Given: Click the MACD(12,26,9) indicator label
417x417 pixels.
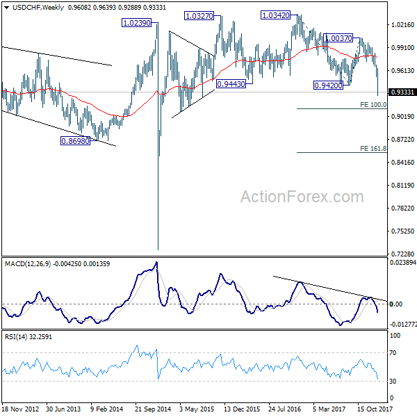Looking at the screenshot, I should pyautogui.click(x=28, y=264).
